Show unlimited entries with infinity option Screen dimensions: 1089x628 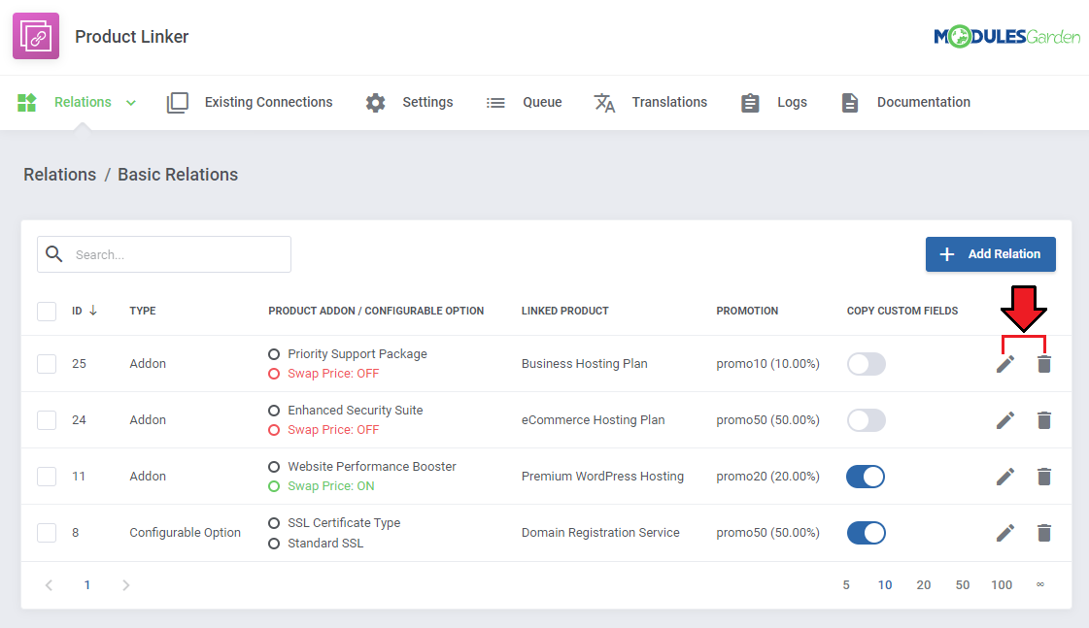click(1040, 584)
